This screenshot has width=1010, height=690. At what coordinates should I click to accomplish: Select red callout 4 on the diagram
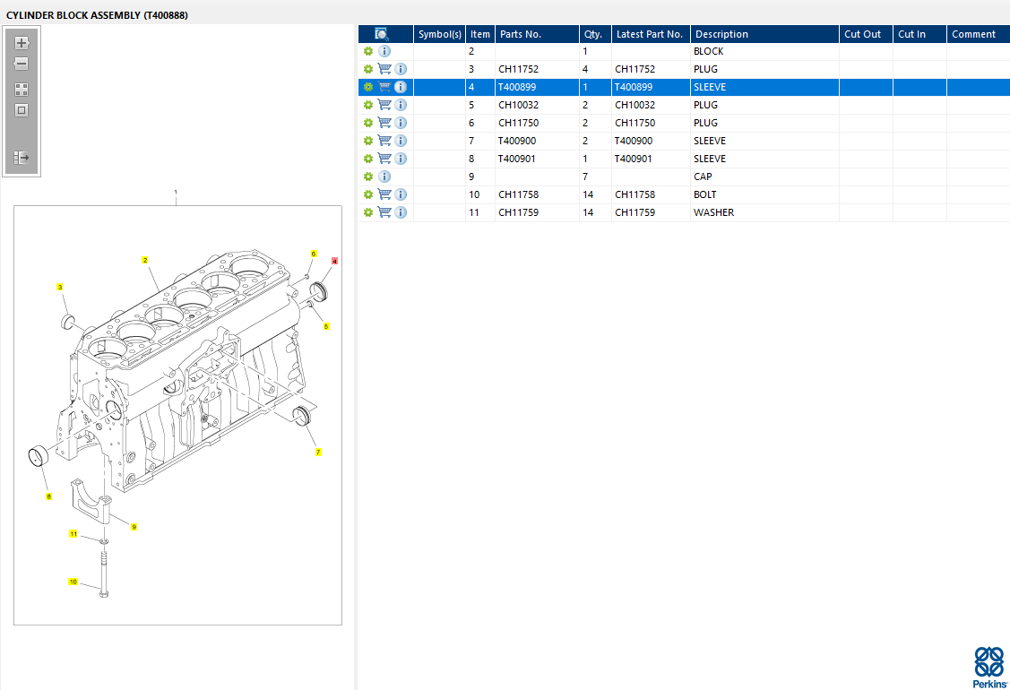[334, 261]
